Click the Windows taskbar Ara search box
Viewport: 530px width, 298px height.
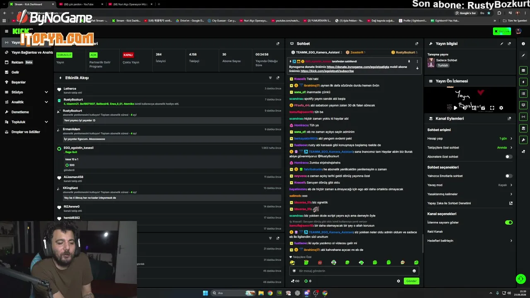[x=233, y=293]
